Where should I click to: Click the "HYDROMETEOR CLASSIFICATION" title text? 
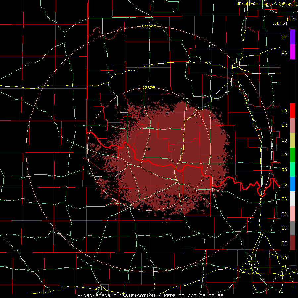[116, 296]
